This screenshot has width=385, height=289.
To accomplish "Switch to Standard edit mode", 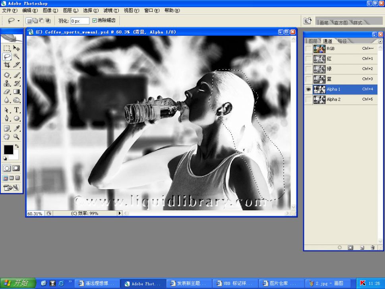I will pos(7,168).
